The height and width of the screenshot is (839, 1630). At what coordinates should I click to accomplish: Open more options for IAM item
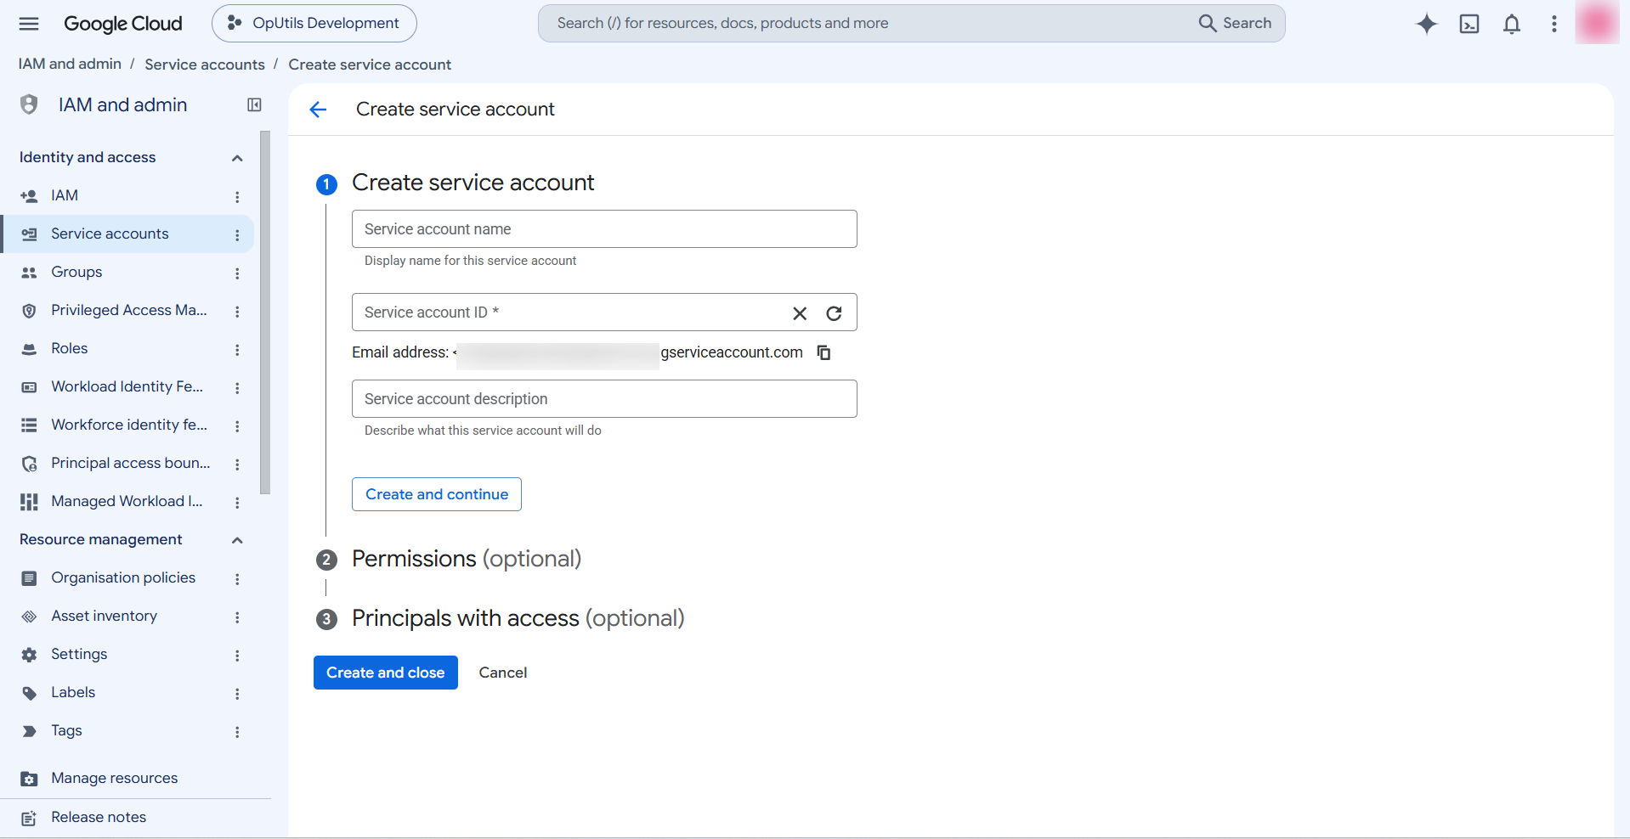pyautogui.click(x=237, y=197)
